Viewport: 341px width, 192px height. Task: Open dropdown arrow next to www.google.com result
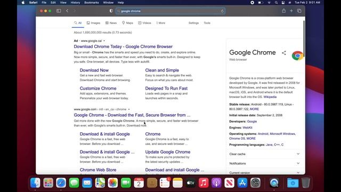[129, 109]
